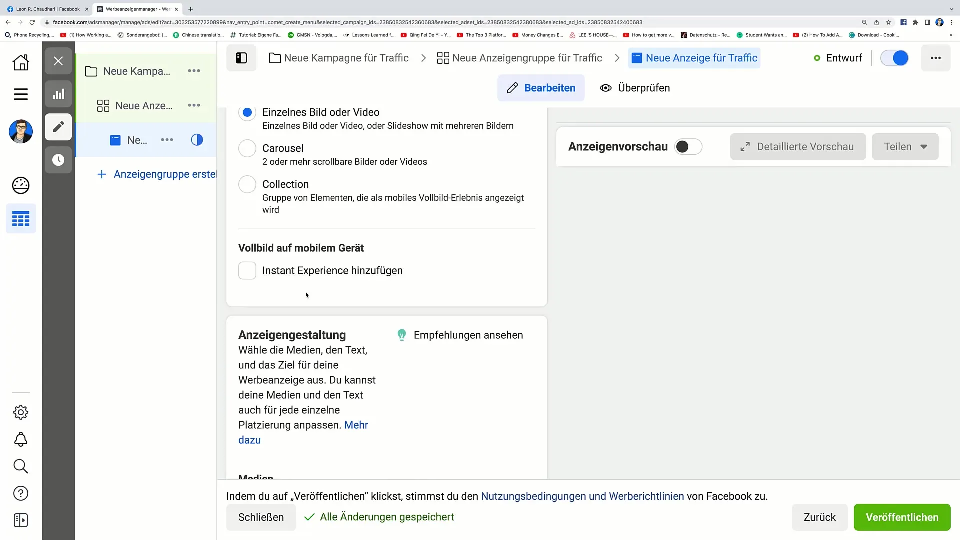Open Nutzungsbedingungen und Werberichtlinien link
The width and height of the screenshot is (960, 540).
582,496
